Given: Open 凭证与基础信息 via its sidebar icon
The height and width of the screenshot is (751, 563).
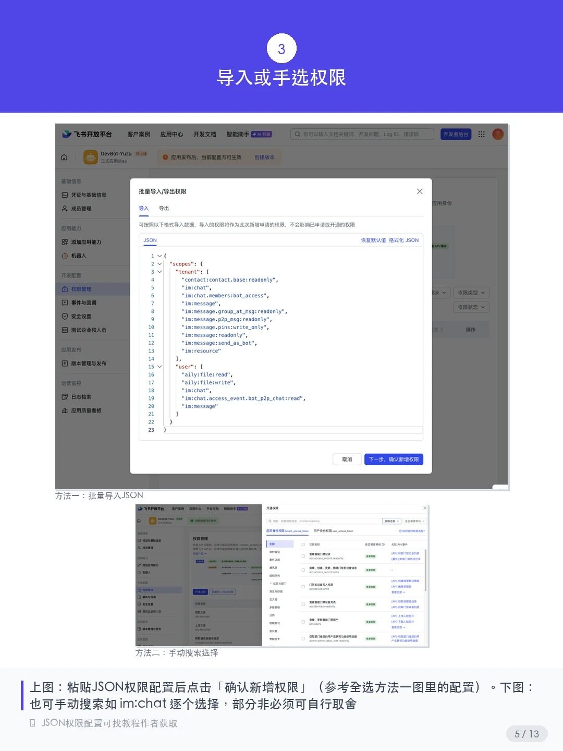Looking at the screenshot, I should click(x=65, y=195).
